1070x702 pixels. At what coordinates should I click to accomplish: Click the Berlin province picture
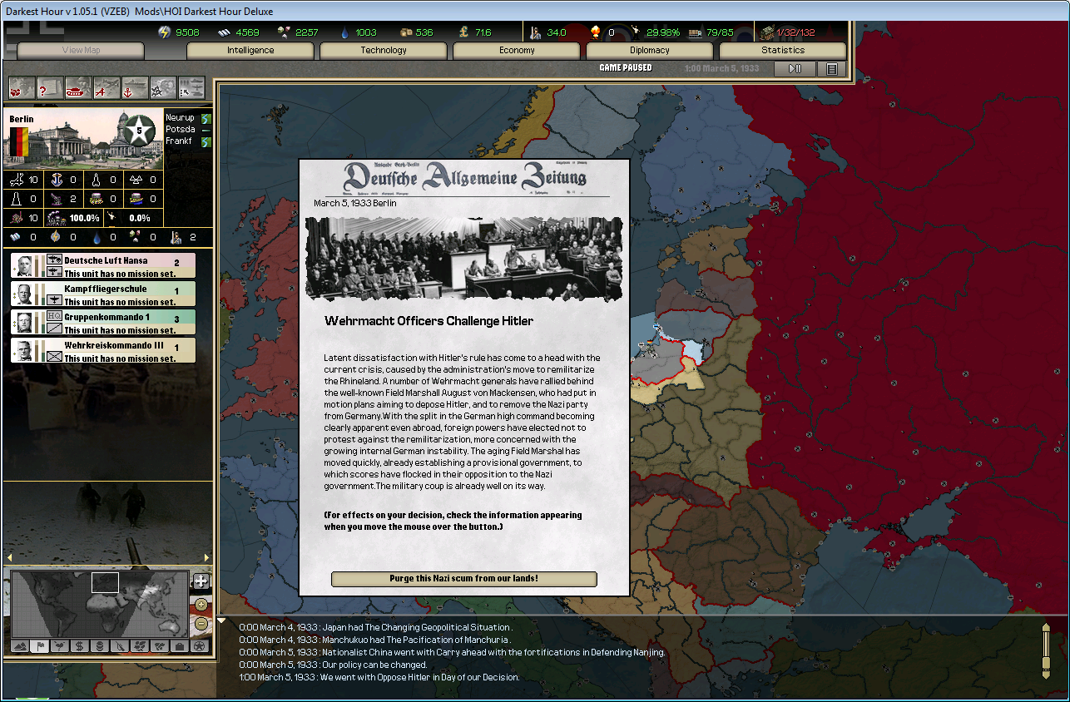pos(83,139)
